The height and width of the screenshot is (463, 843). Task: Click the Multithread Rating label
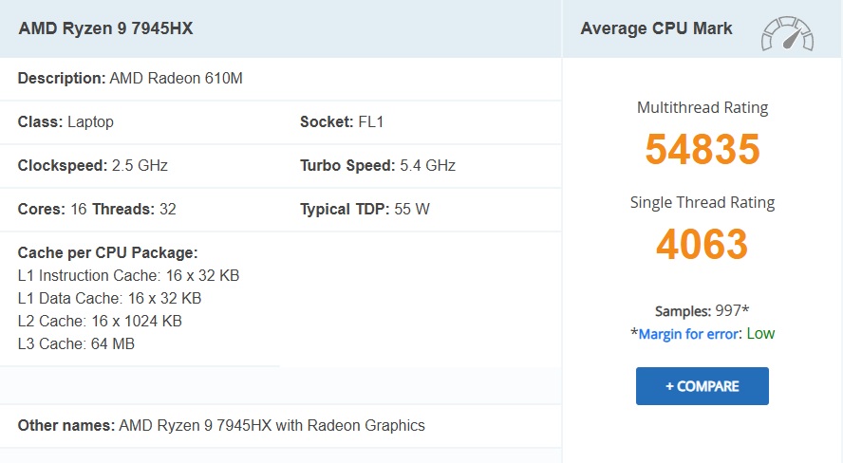point(702,107)
